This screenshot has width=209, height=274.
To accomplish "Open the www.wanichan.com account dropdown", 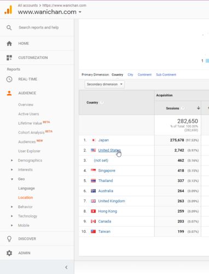I will [x=50, y=12].
